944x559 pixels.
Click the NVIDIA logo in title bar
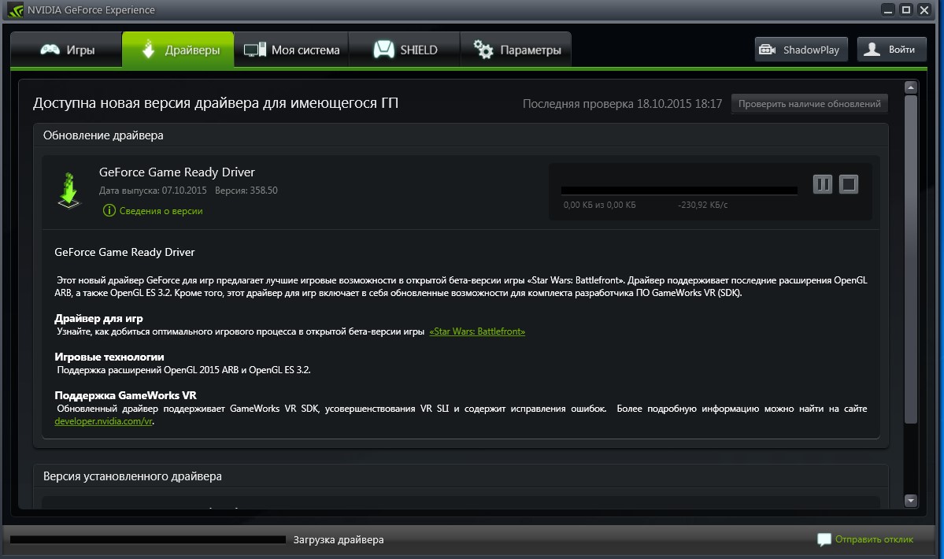coord(15,10)
